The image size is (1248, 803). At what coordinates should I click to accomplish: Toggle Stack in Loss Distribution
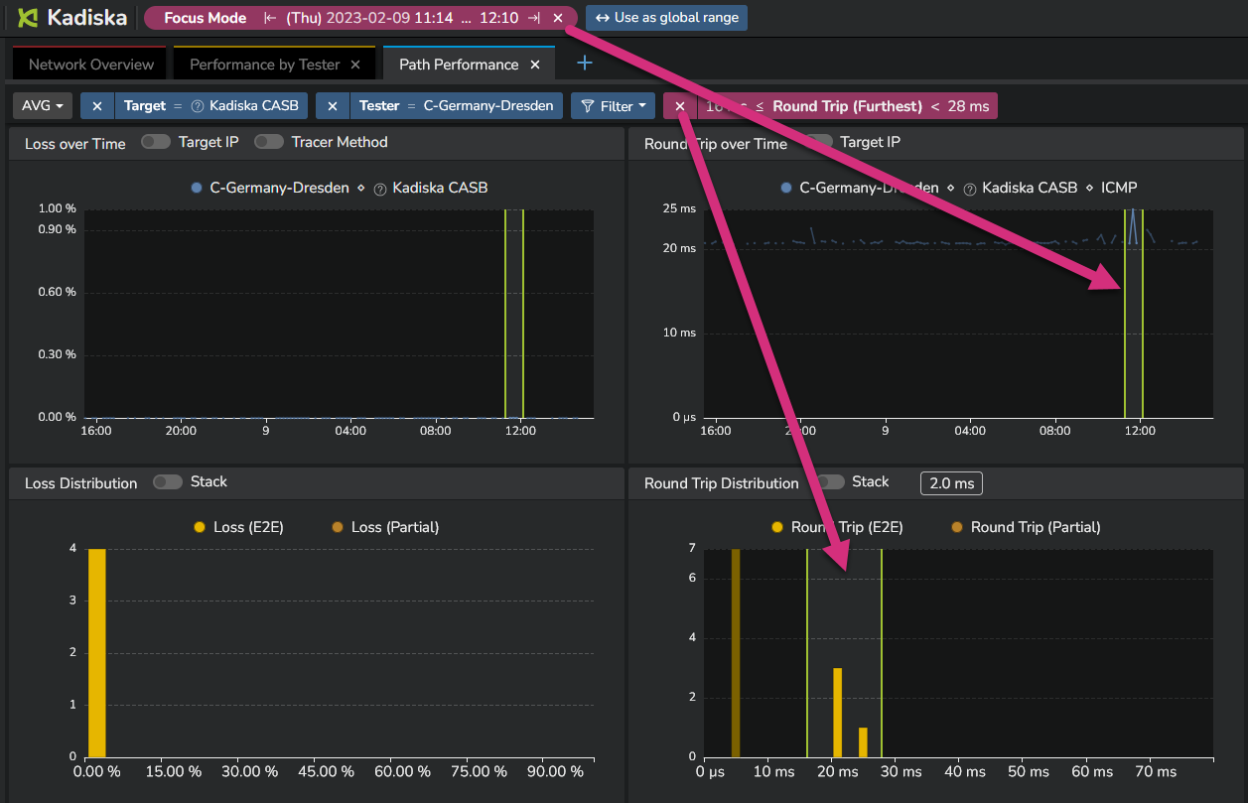[x=168, y=481]
